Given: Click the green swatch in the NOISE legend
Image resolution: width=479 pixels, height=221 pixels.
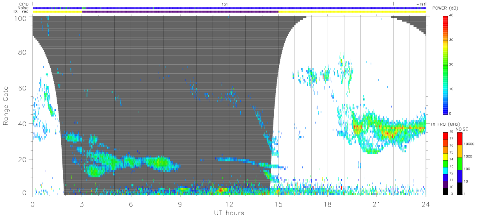Looking at the screenshot, I should pyautogui.click(x=459, y=163).
